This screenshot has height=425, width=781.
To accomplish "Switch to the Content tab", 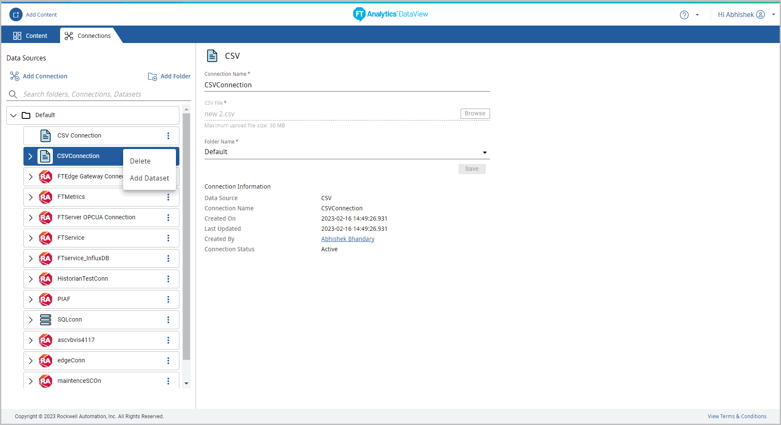I will [x=30, y=36].
